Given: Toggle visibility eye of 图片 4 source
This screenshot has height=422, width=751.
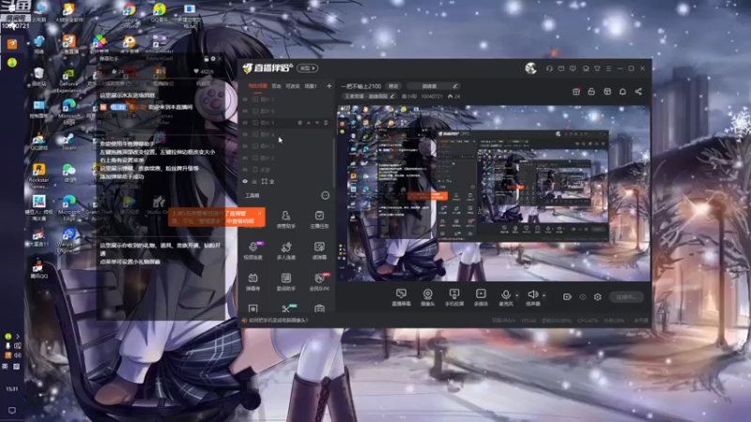Looking at the screenshot, I should pos(245,134).
